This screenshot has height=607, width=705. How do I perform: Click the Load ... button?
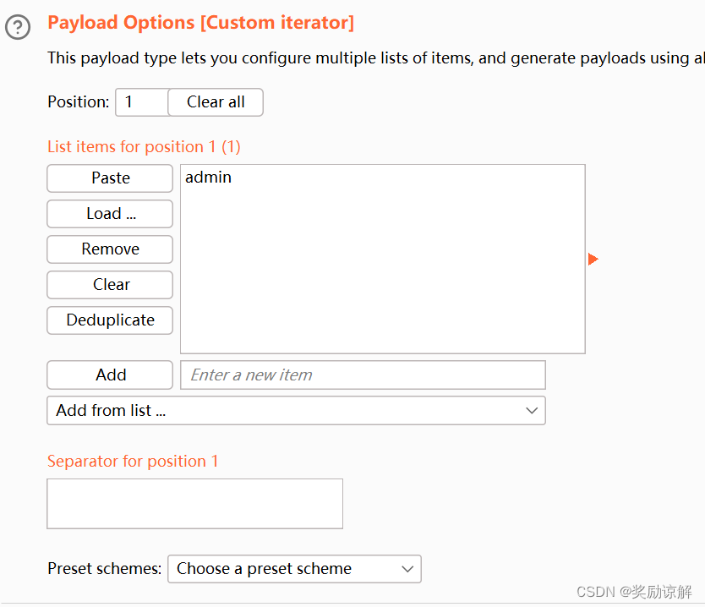click(x=110, y=214)
